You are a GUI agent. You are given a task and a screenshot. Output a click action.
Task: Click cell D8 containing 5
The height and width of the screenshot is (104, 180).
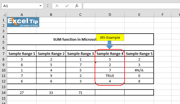click(x=110, y=59)
